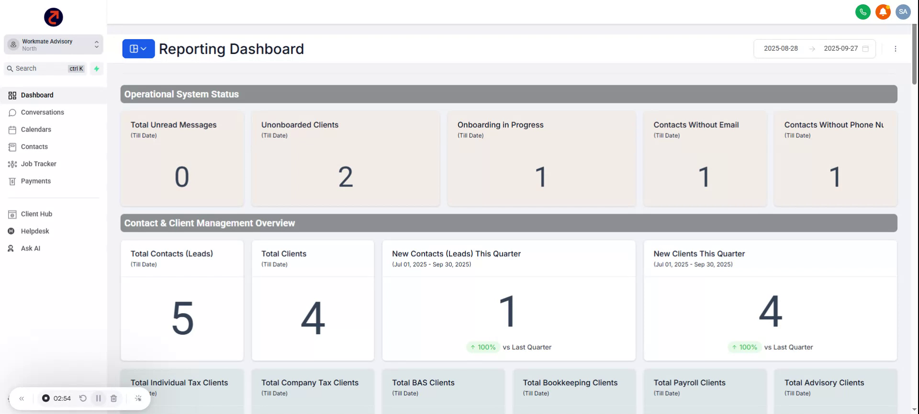Click the green phone call icon
The width and height of the screenshot is (919, 414).
coord(863,12)
